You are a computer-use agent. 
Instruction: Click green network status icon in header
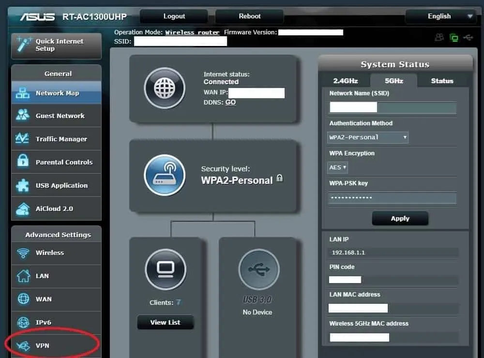point(454,38)
